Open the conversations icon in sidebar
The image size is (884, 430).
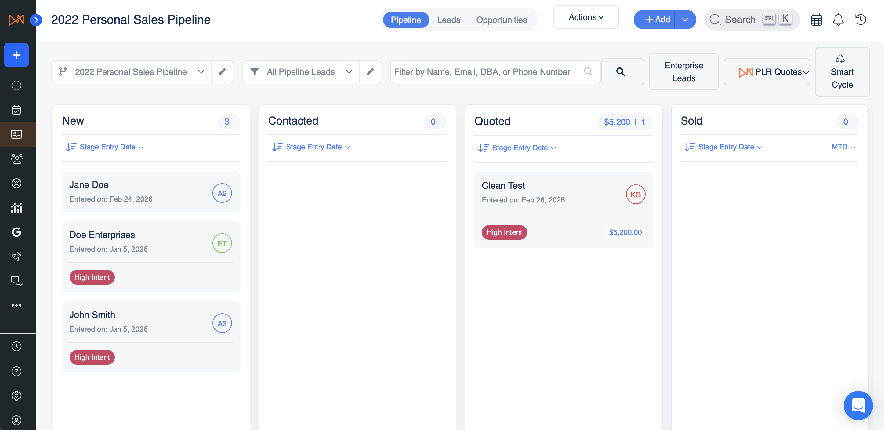click(16, 281)
